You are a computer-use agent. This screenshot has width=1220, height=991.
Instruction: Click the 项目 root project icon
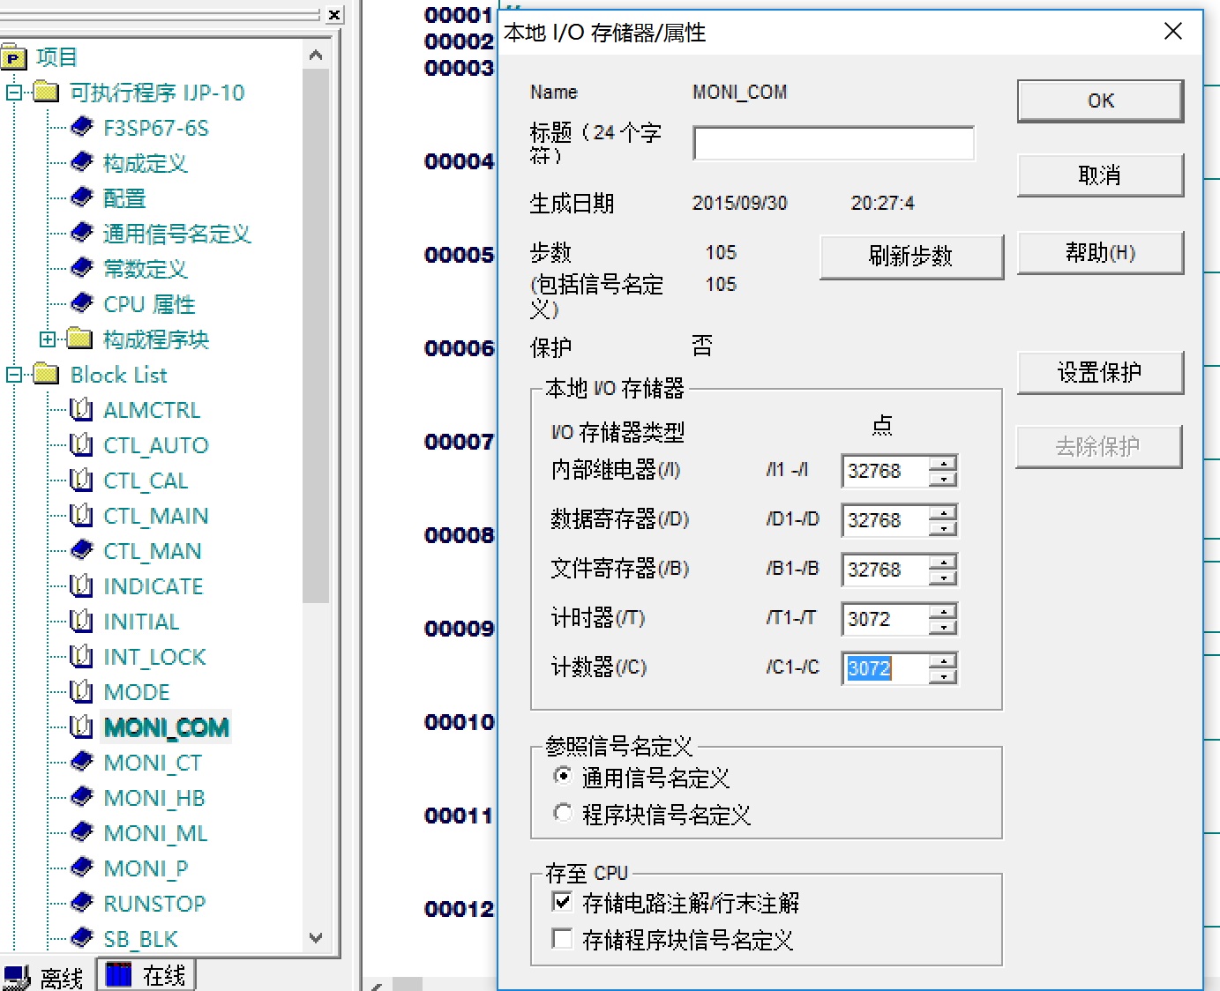14,58
